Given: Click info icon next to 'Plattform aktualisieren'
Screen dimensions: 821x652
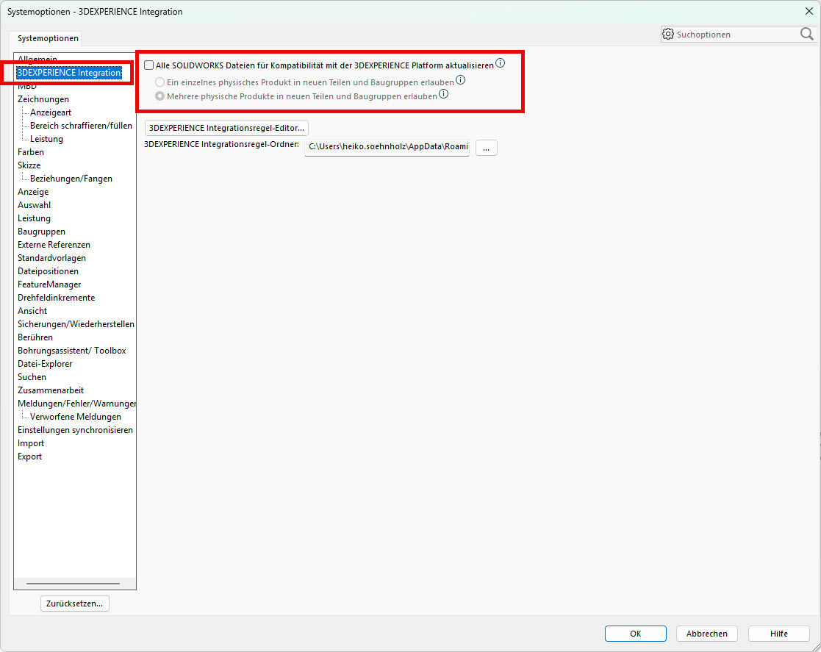Looking at the screenshot, I should point(501,63).
